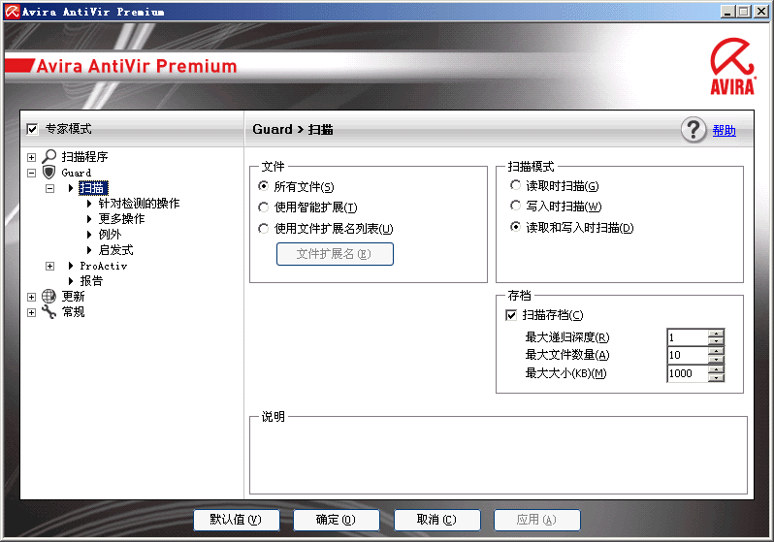The width and height of the screenshot is (774, 542).
Task: Open the 启发式 tree item
Action: pos(115,250)
